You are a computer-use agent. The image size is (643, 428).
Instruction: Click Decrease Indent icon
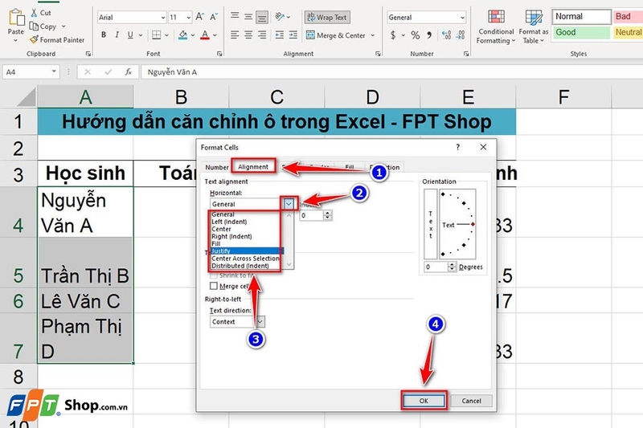[279, 35]
